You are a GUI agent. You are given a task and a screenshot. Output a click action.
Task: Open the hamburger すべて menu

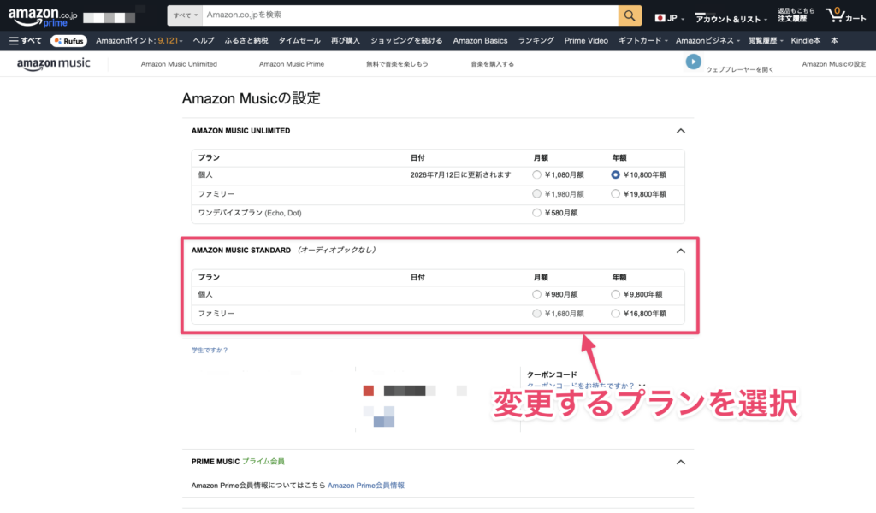click(26, 40)
